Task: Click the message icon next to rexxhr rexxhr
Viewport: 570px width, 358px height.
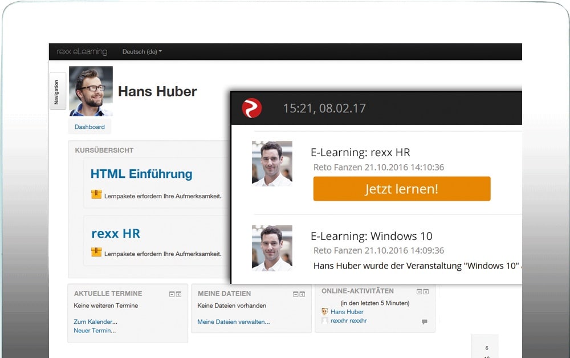Action: (x=424, y=322)
